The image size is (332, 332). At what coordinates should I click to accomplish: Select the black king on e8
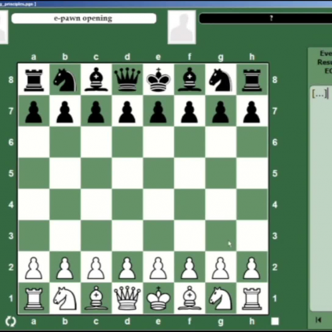click(159, 80)
